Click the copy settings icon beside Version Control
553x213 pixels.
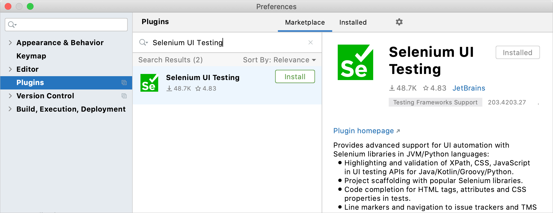(124, 96)
